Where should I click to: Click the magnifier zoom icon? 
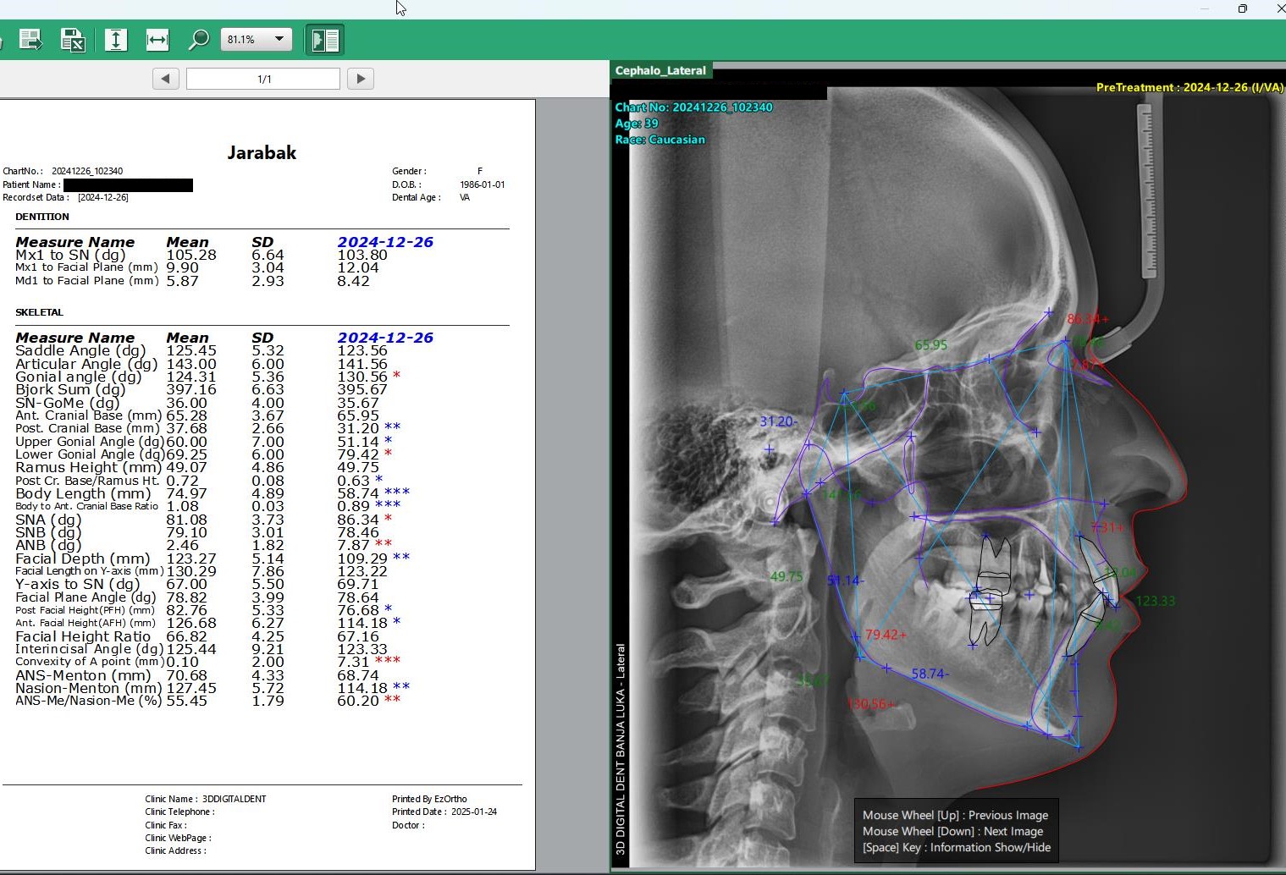click(198, 40)
